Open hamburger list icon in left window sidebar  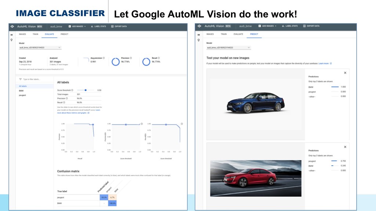(x=11, y=35)
